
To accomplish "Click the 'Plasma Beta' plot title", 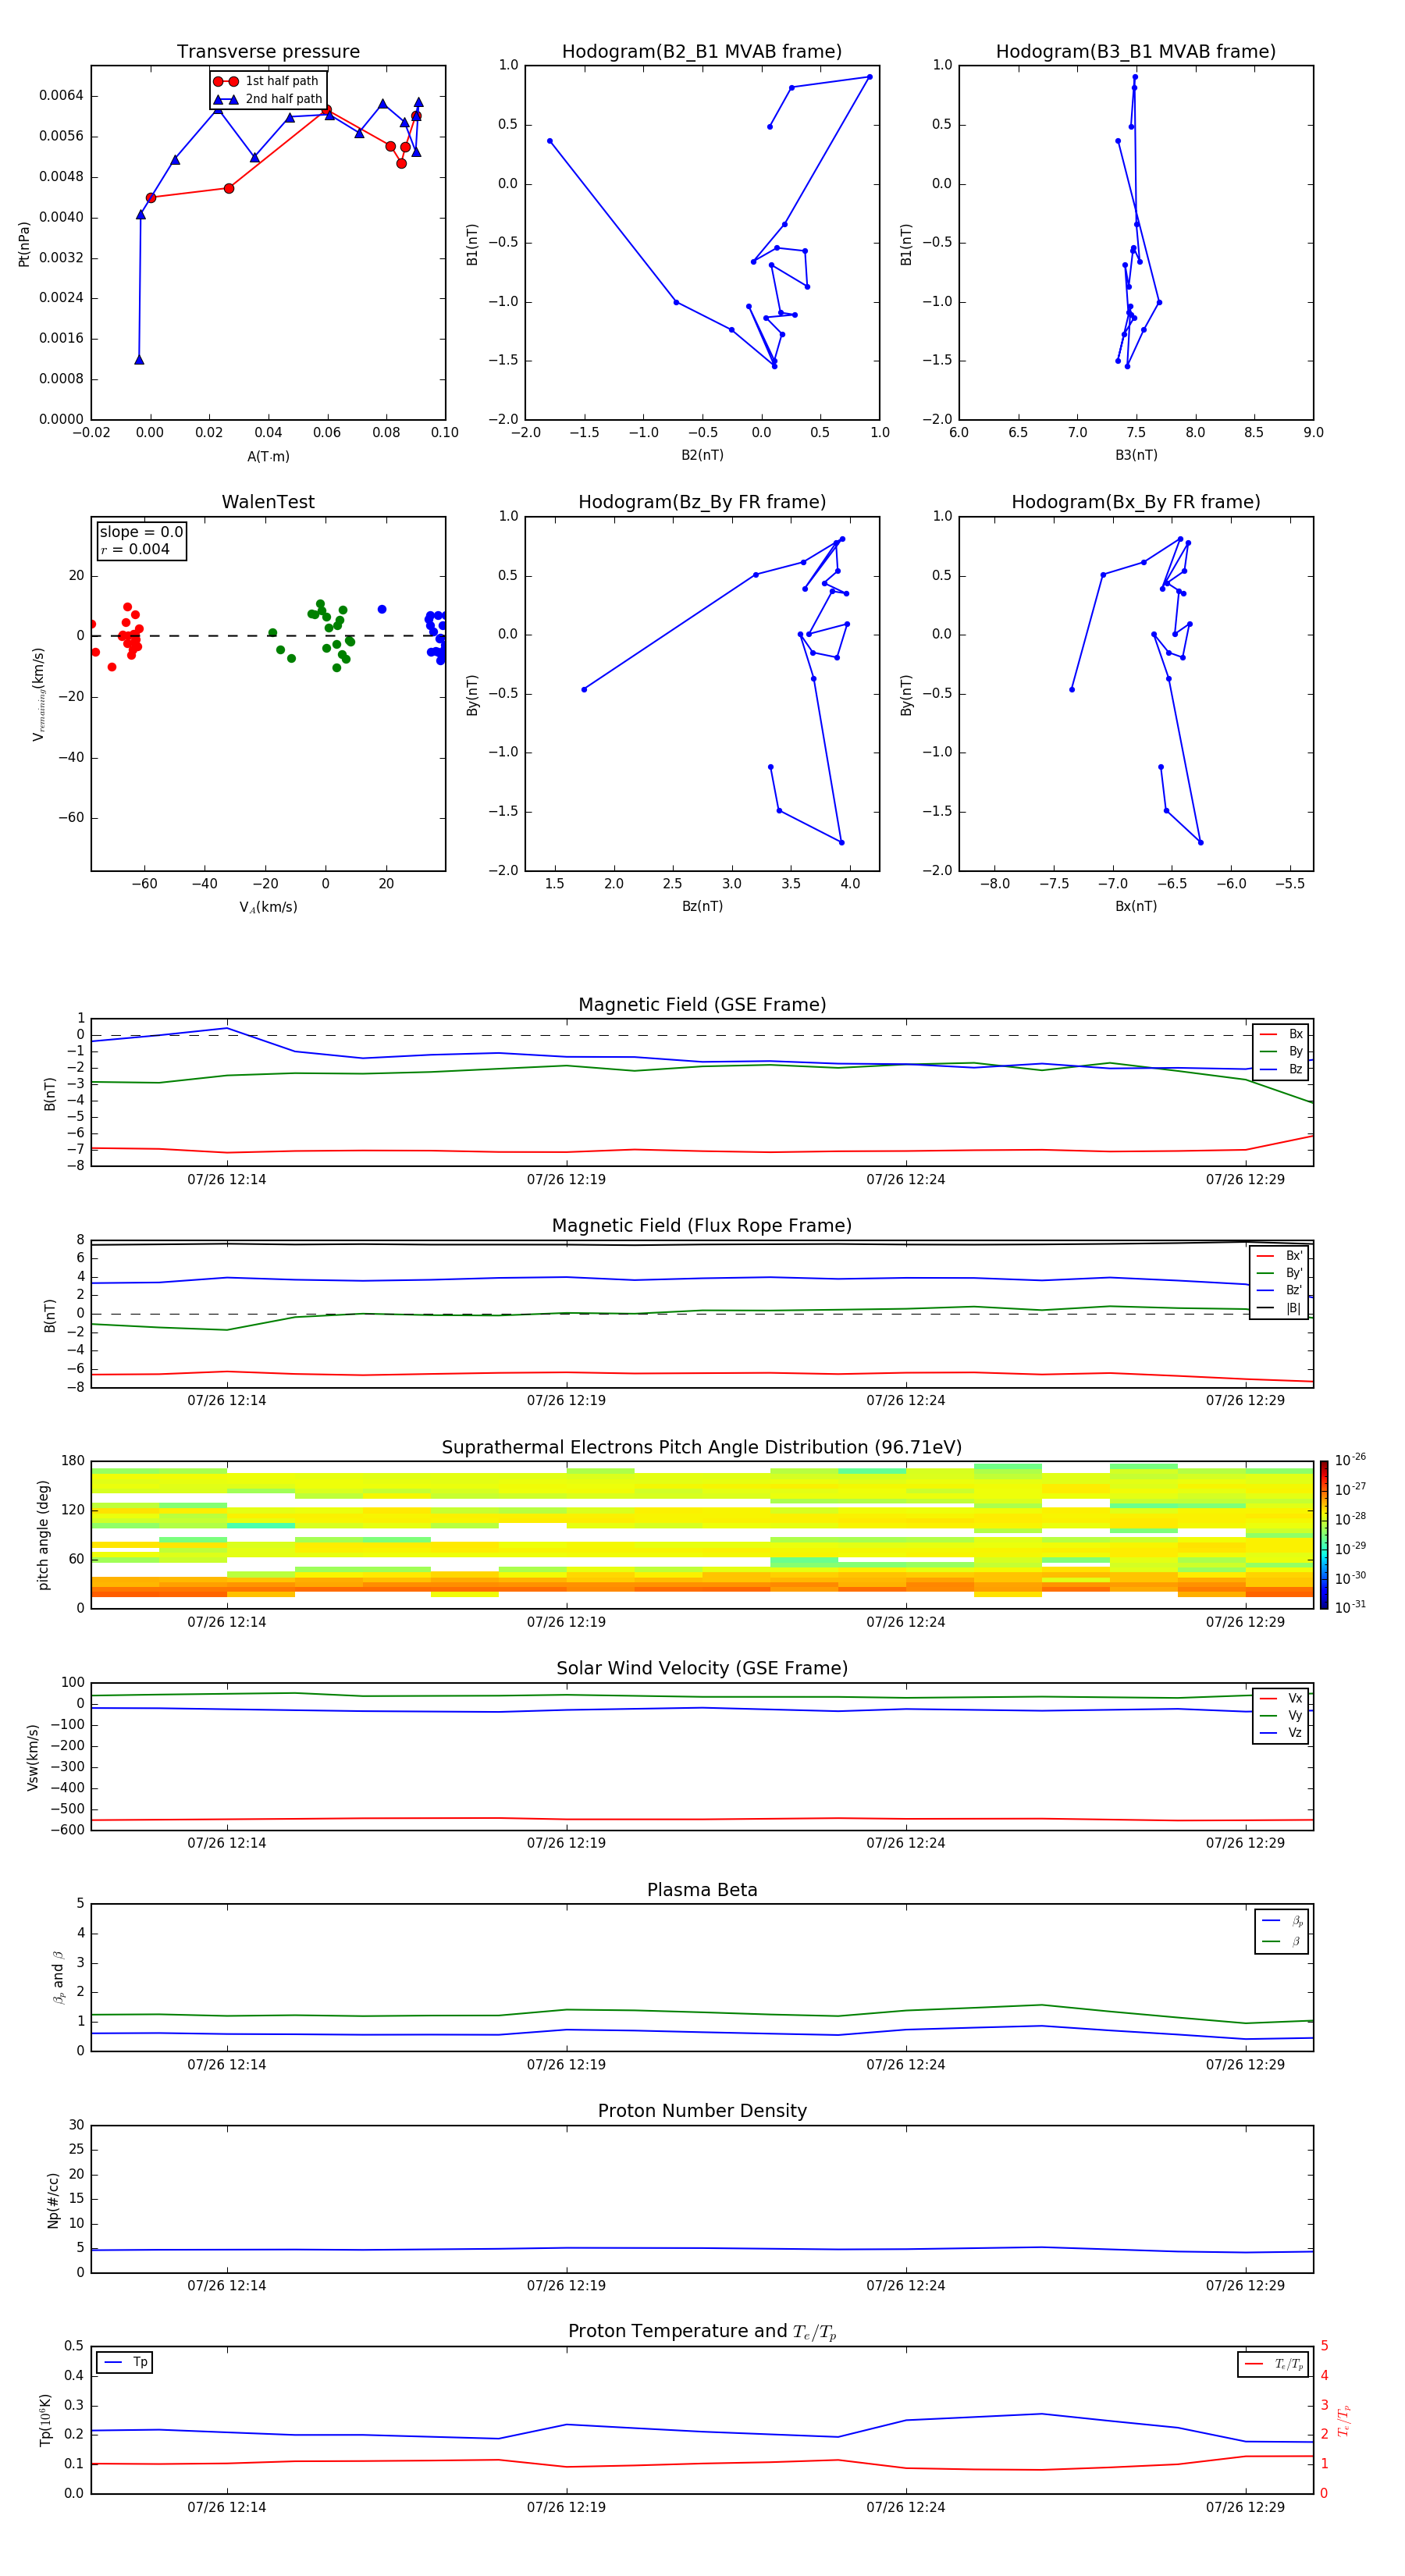I will click(x=702, y=1890).
